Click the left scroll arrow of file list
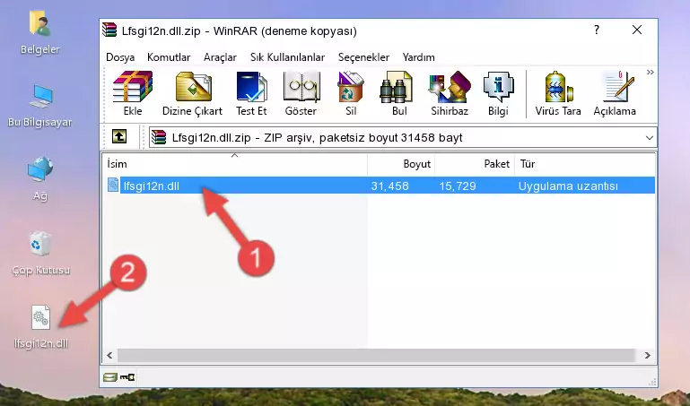 109,355
